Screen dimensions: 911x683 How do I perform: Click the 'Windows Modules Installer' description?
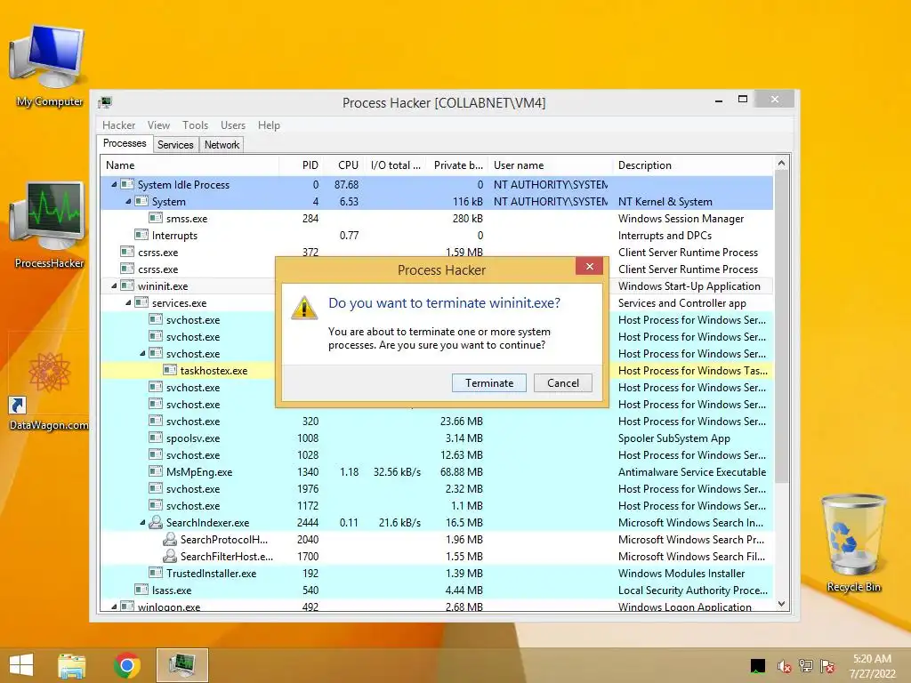pos(681,573)
